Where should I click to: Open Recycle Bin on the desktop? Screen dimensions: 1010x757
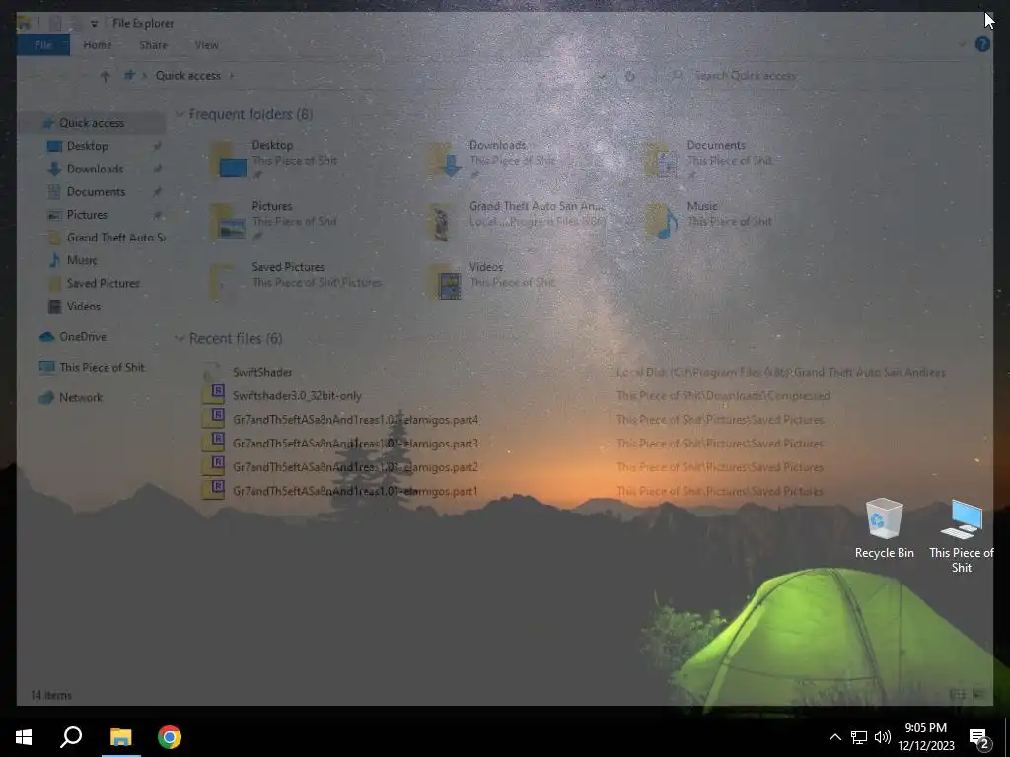coord(884,528)
